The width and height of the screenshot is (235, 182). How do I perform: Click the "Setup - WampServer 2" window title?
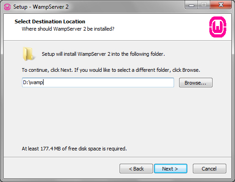(41, 7)
